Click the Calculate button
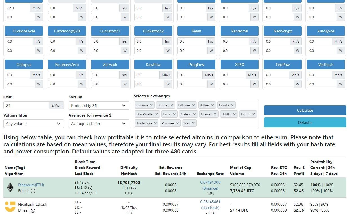The height and width of the screenshot is (215, 357). (305, 110)
